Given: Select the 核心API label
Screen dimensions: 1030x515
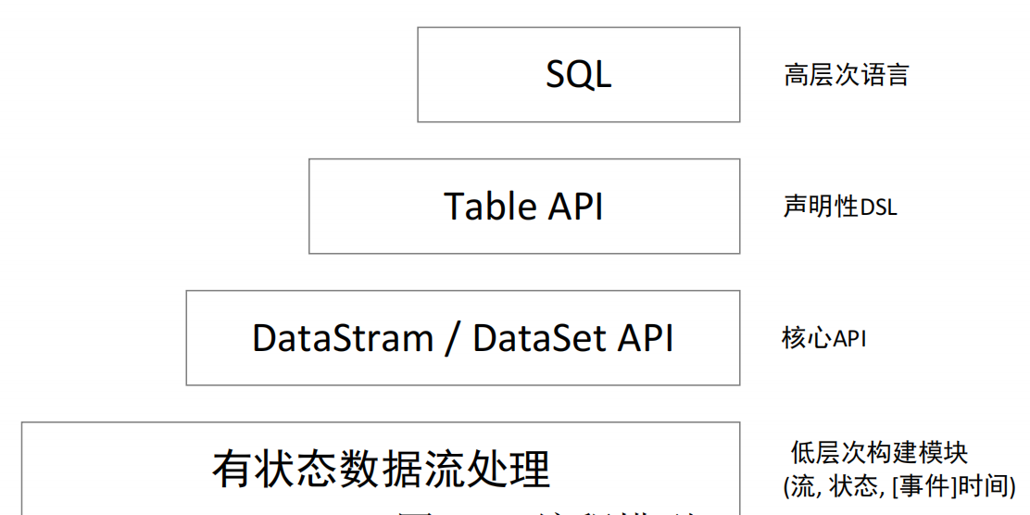Looking at the screenshot, I should (824, 338).
